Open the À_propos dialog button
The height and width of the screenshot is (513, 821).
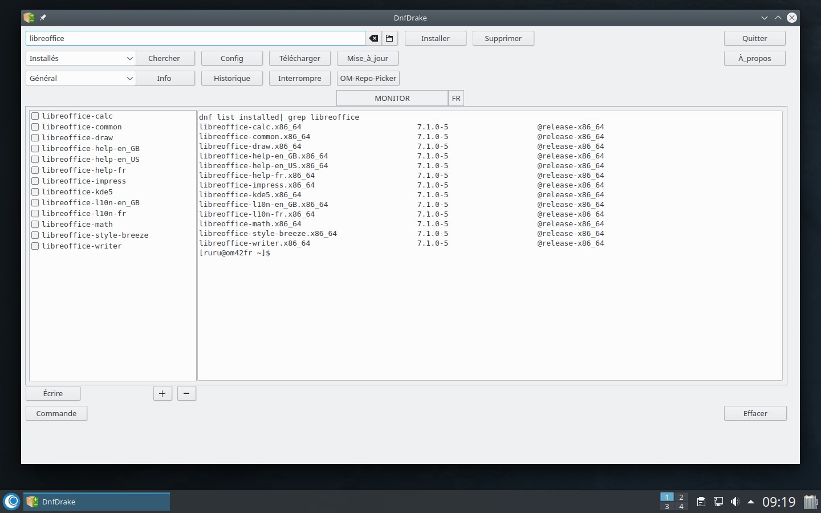755,58
